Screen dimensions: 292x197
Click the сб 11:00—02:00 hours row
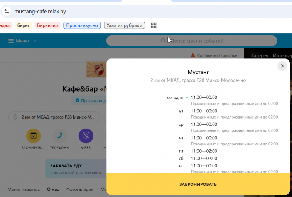[x=198, y=159]
